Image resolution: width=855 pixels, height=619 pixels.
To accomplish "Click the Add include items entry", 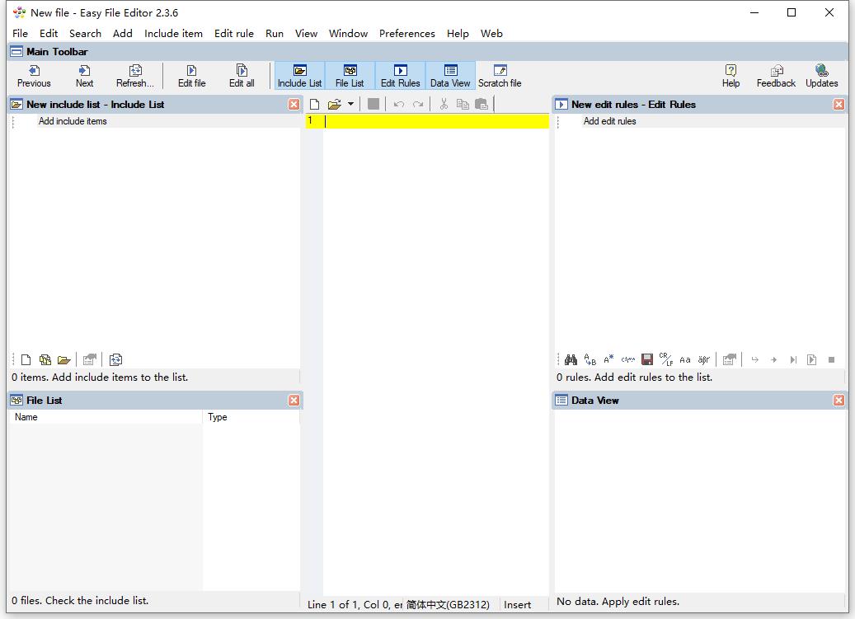I will point(73,121).
